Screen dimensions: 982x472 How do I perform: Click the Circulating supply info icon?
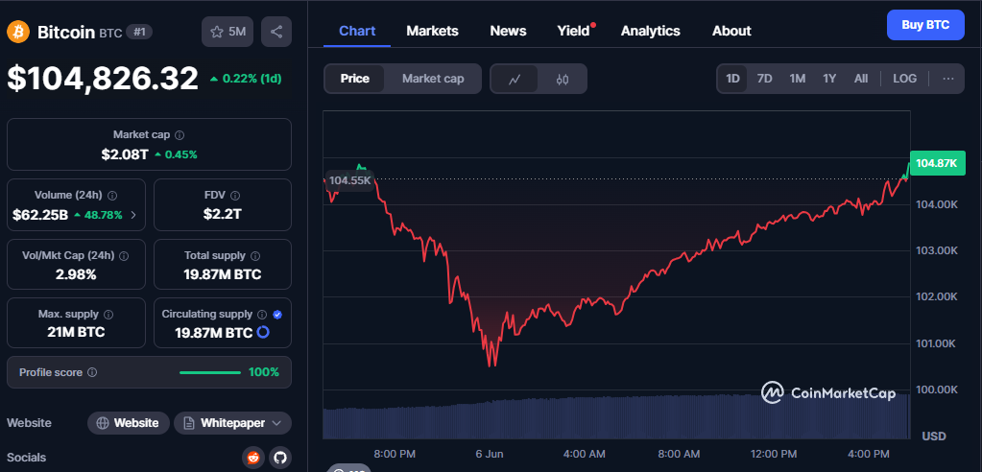pyautogui.click(x=262, y=315)
